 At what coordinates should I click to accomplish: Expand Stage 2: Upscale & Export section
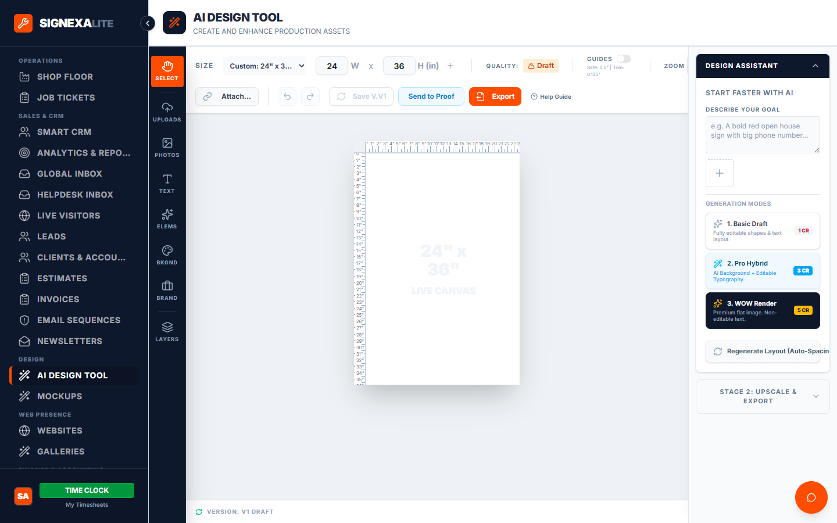[763, 396]
